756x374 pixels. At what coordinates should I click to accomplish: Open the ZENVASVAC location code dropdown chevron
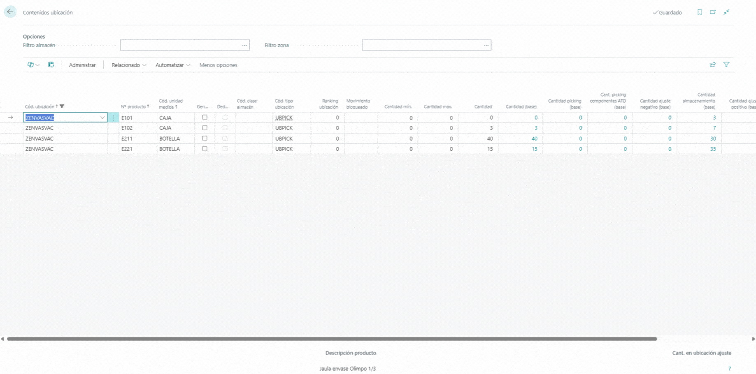click(102, 118)
